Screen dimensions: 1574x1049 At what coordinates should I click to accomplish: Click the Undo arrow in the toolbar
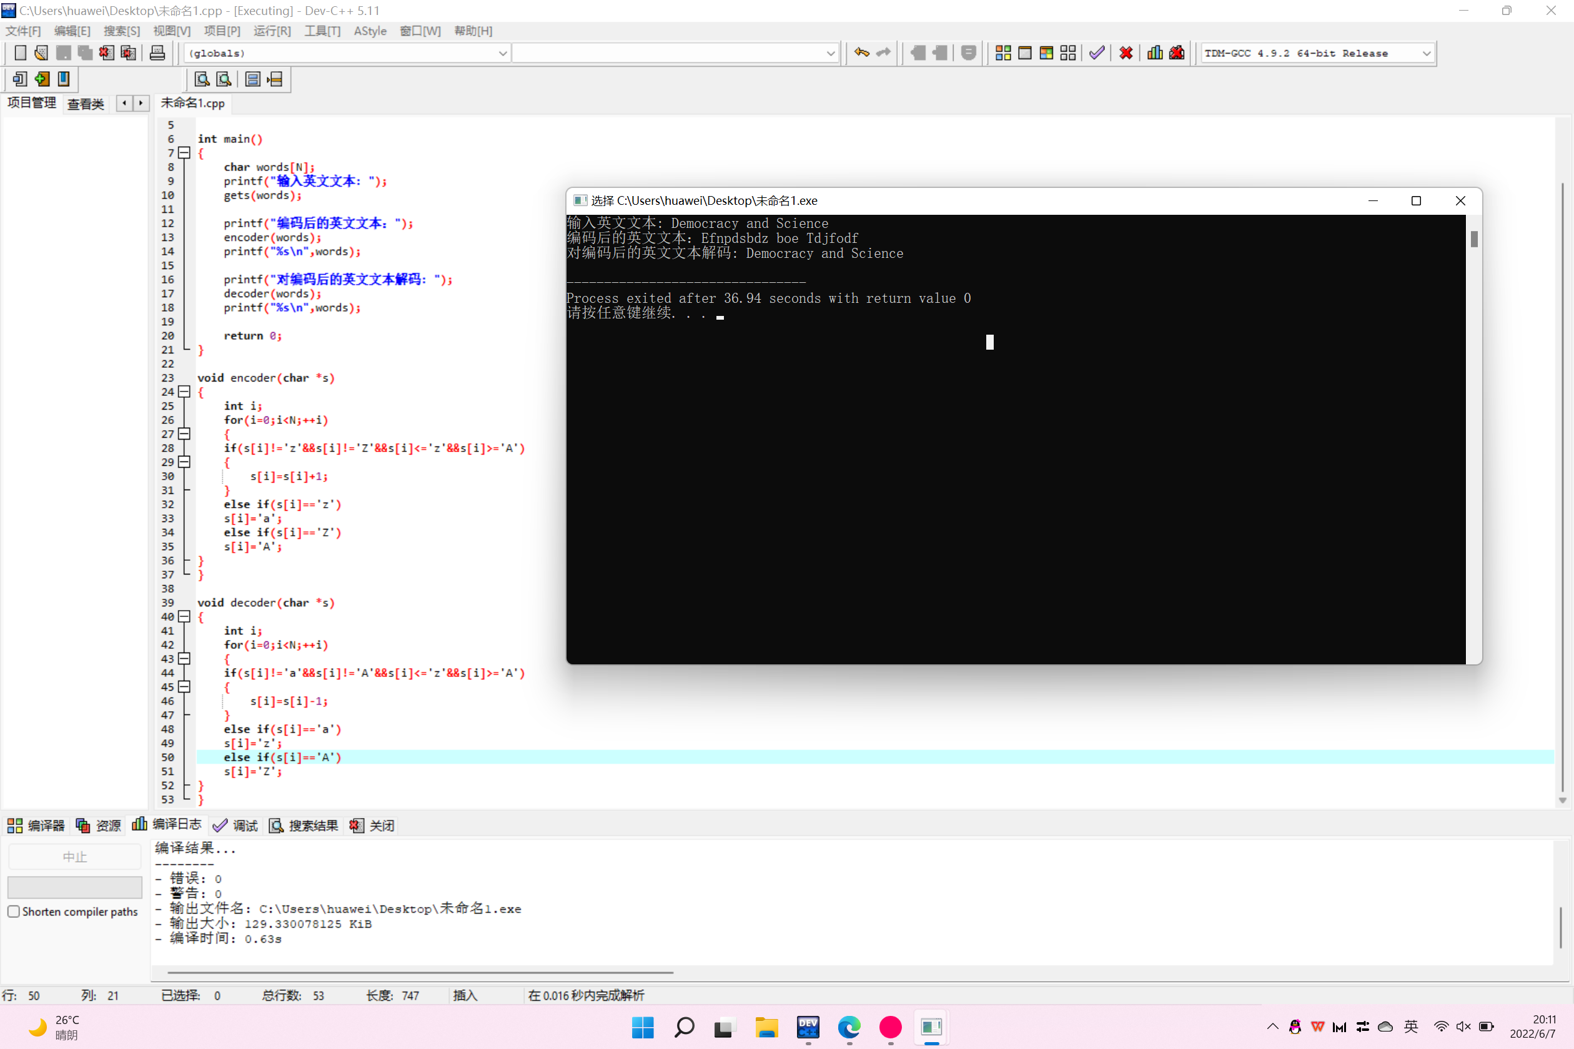click(x=861, y=53)
